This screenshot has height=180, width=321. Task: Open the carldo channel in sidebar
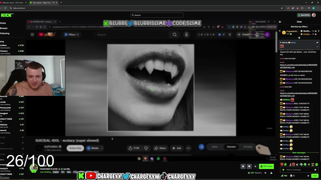point(12,103)
